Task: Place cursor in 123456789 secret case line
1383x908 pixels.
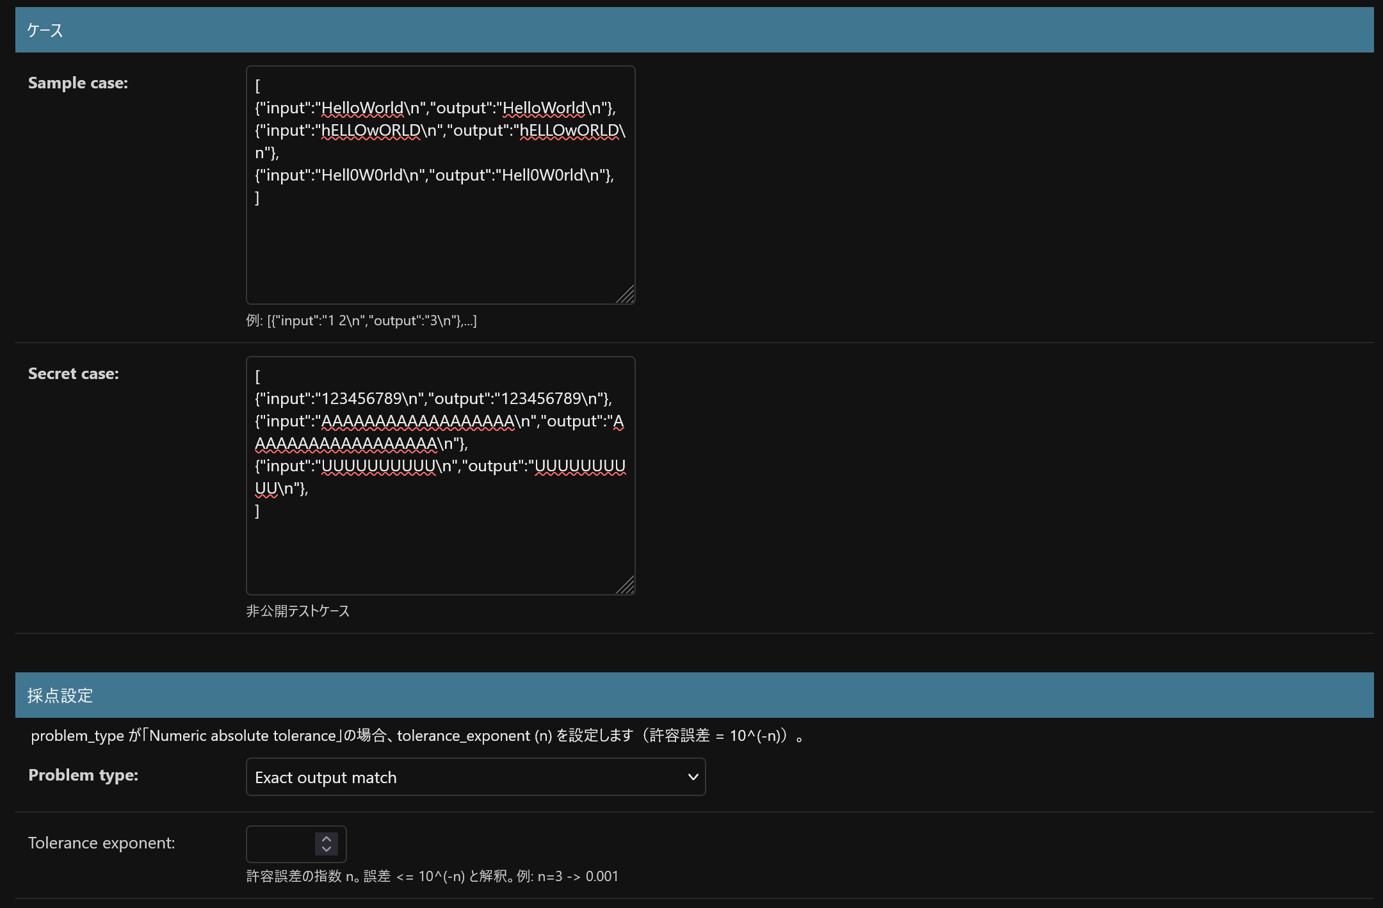Action: tap(433, 399)
